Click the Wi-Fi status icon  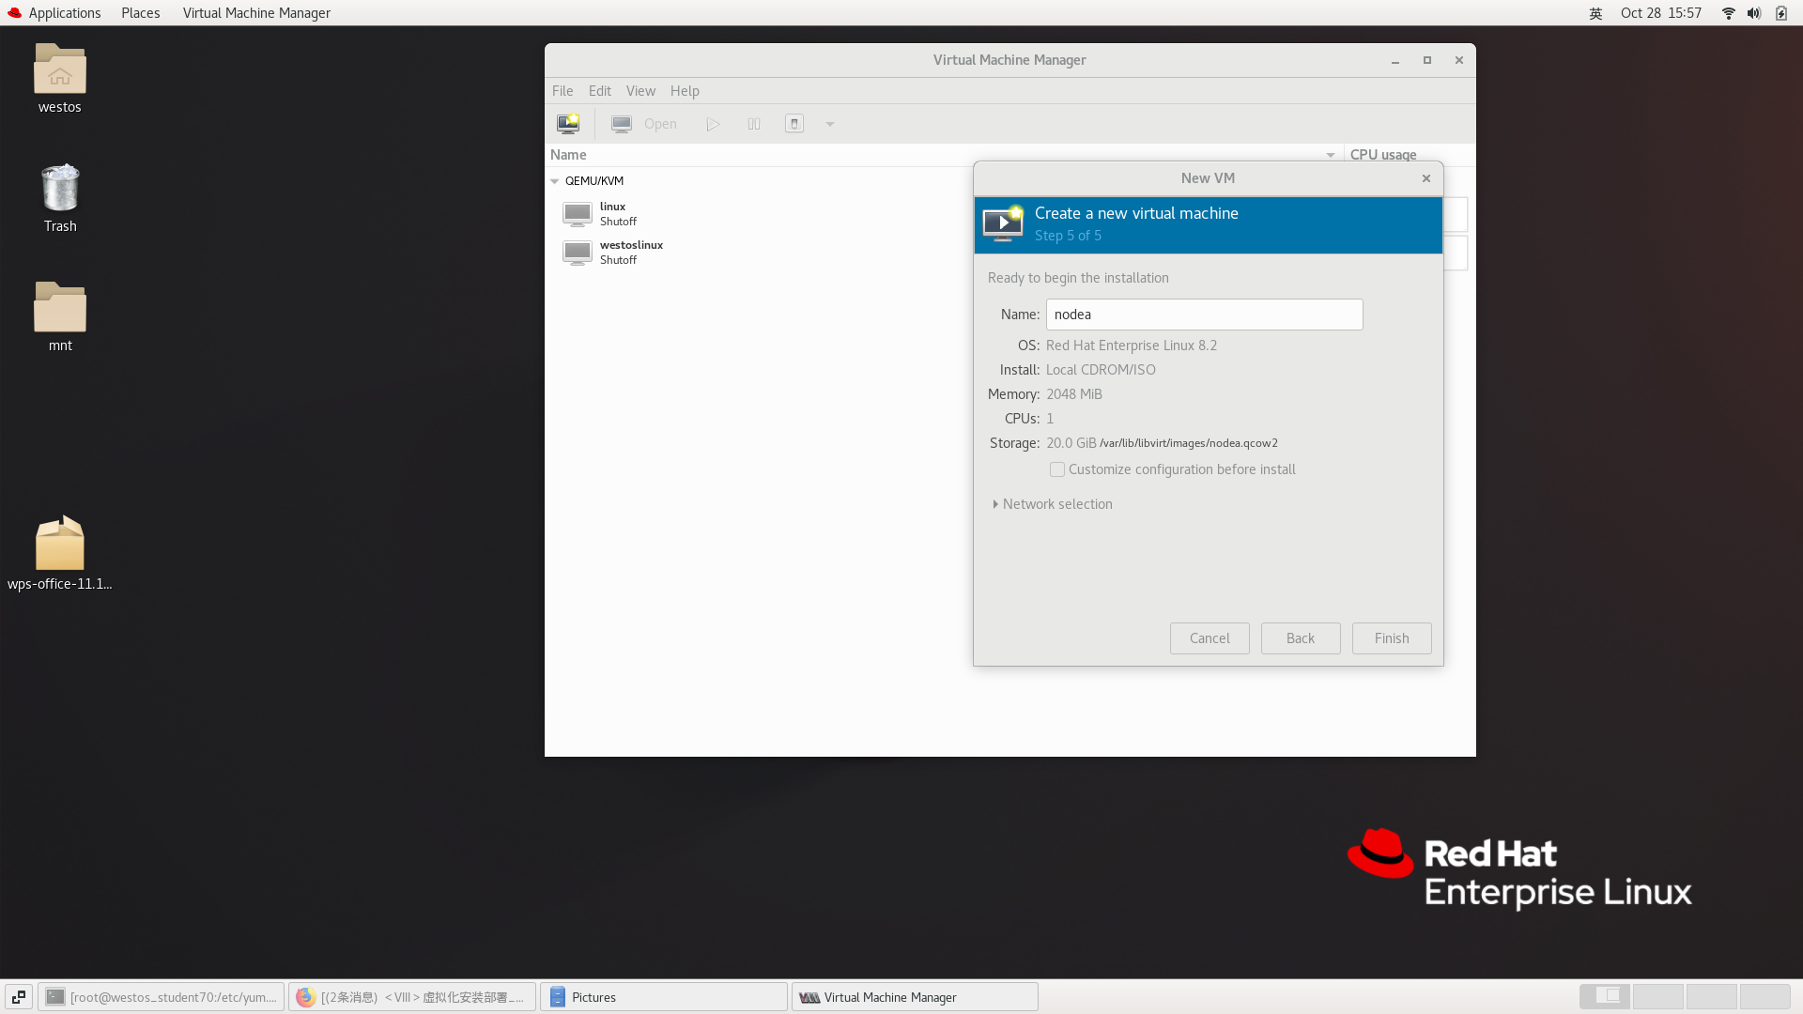tap(1729, 13)
